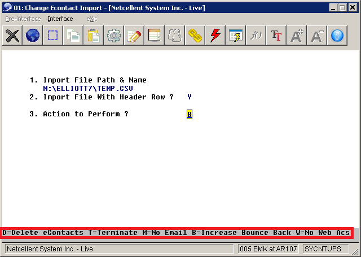This screenshot has width=361, height=257.
Task: Open the Interface menu
Action: point(60,19)
